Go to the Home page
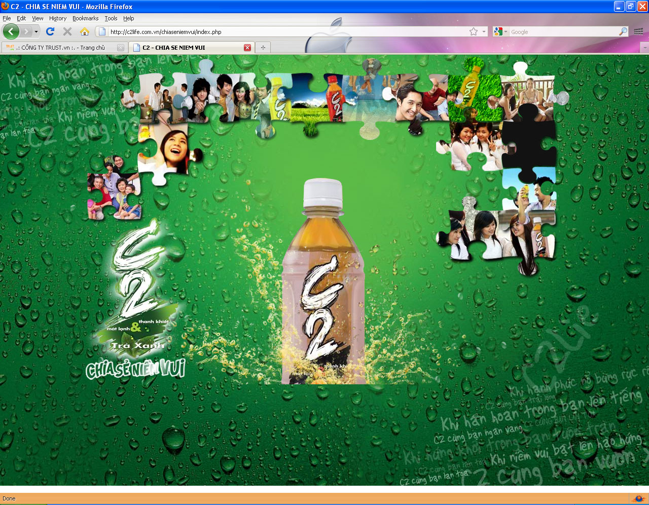Image resolution: width=649 pixels, height=505 pixels. (x=85, y=31)
